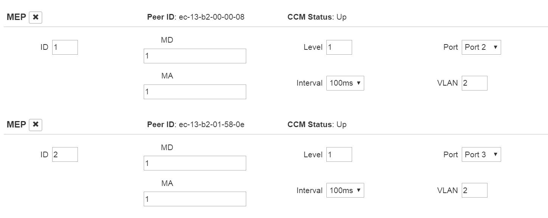Open the Port 3 dropdown
Screen dimensions: 548x218
pos(481,155)
